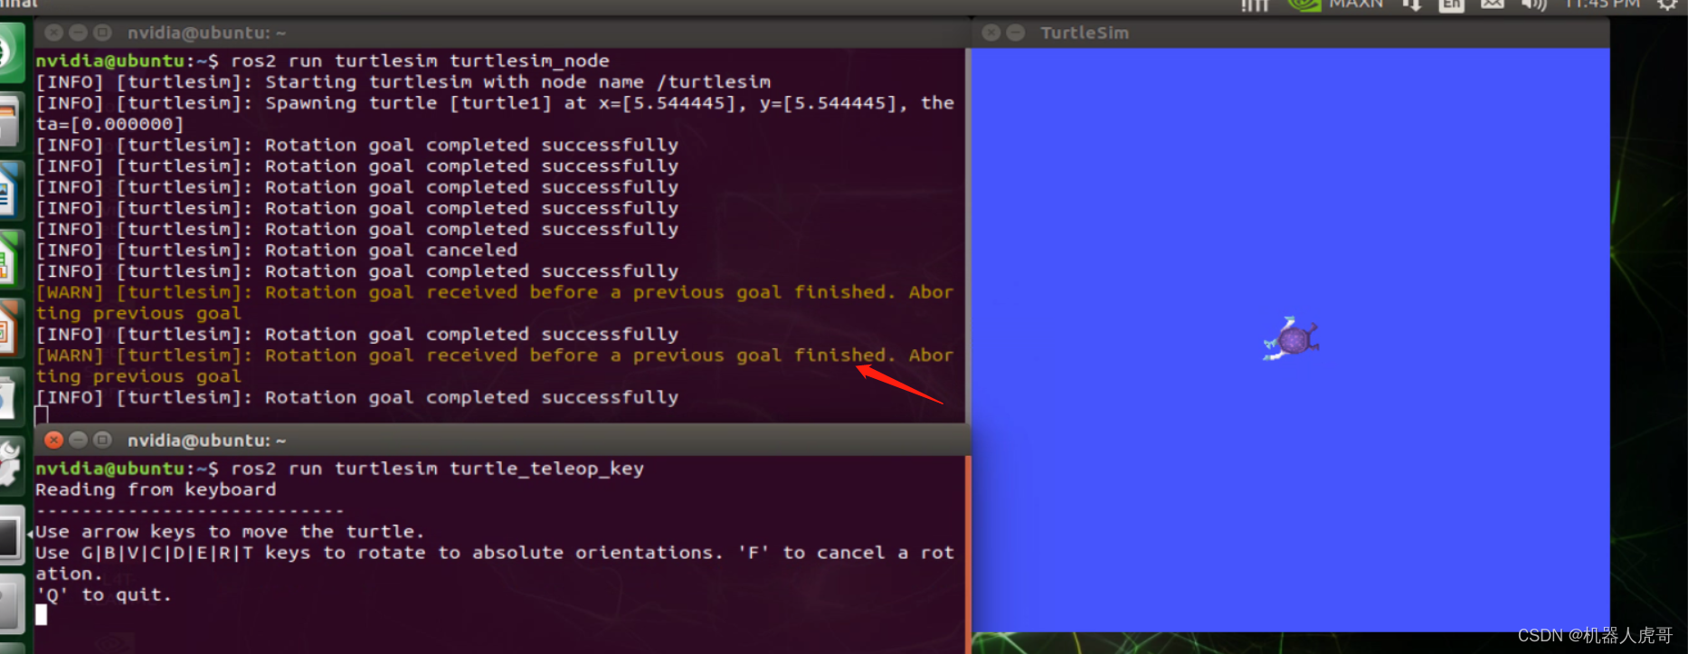This screenshot has height=654, width=1688.
Task: Open System Settings wrench icon in dock
Action: point(9,463)
